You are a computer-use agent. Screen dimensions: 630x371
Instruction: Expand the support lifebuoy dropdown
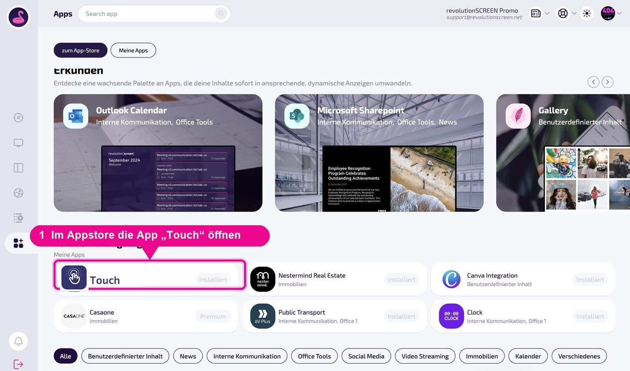[567, 13]
